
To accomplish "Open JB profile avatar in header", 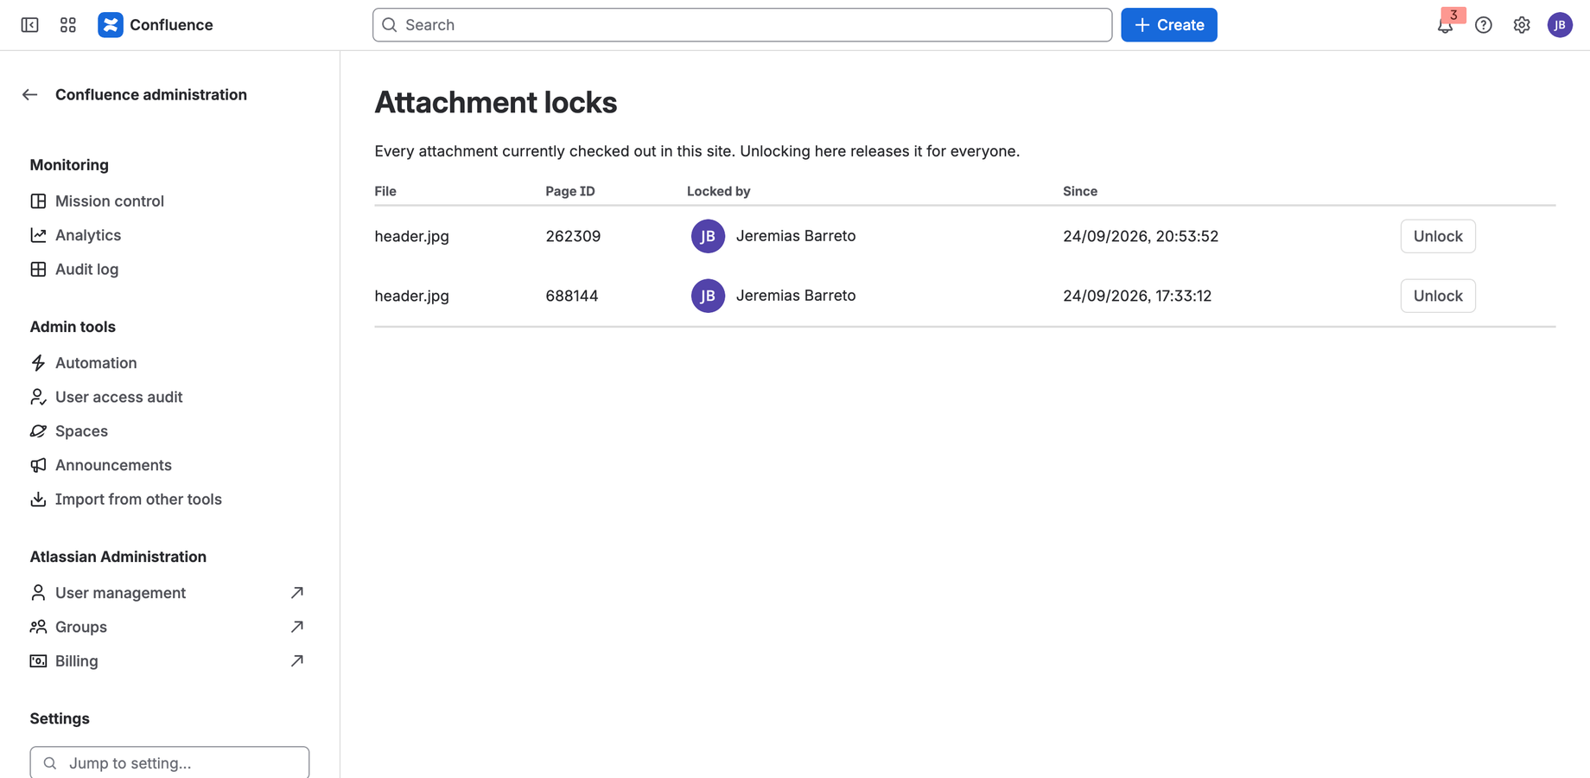I will (1560, 25).
